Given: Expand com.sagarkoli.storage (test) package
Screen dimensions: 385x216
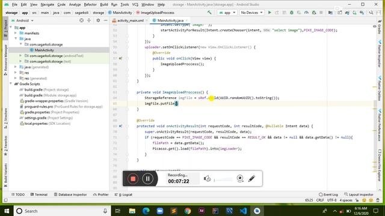Looking at the screenshot, I should pos(20,61).
